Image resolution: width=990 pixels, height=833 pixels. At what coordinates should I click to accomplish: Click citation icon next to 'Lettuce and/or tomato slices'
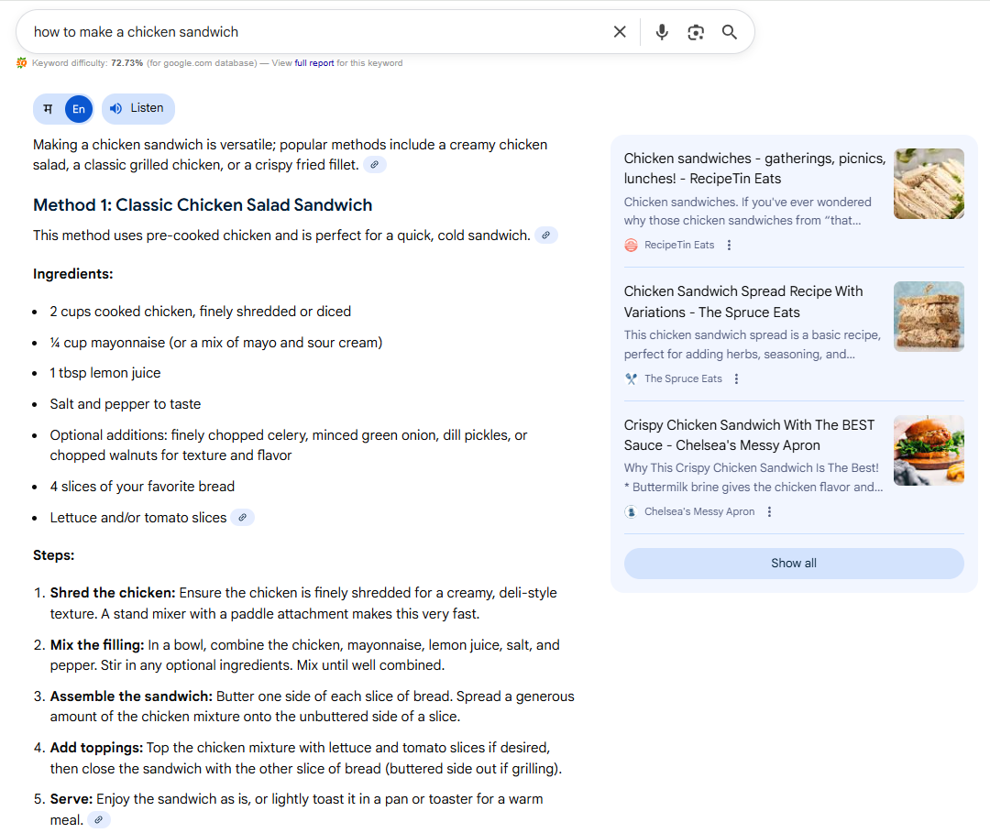(242, 517)
